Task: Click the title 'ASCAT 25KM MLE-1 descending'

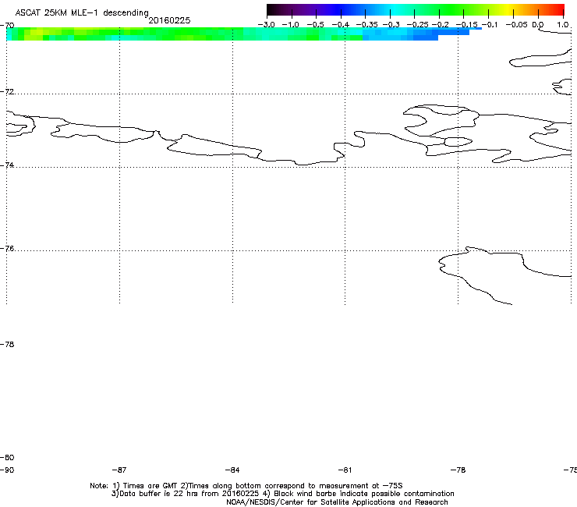Action: tap(82, 13)
